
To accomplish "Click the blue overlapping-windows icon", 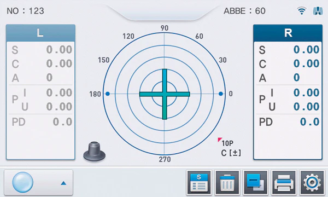I will [x=255, y=182].
